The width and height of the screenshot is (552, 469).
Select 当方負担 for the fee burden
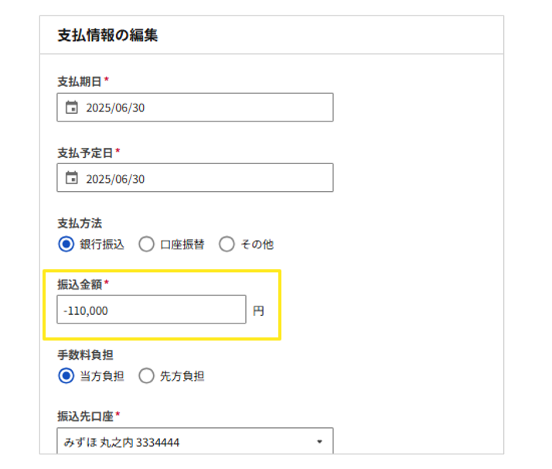pyautogui.click(x=66, y=377)
